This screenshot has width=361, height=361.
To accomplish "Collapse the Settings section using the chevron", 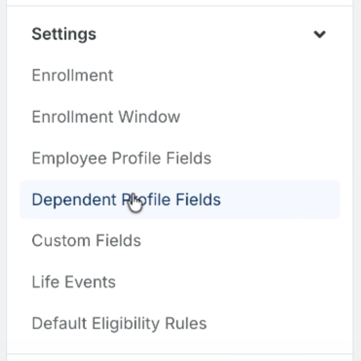I will [320, 34].
